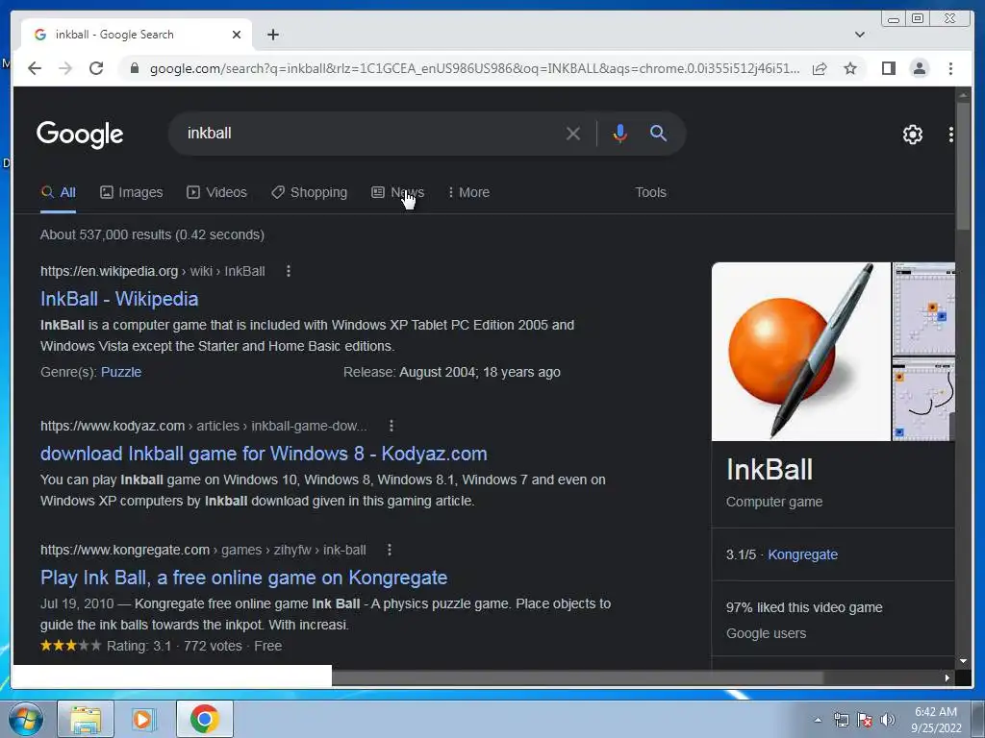
Task: Click the share page icon in address bar
Action: tap(820, 68)
